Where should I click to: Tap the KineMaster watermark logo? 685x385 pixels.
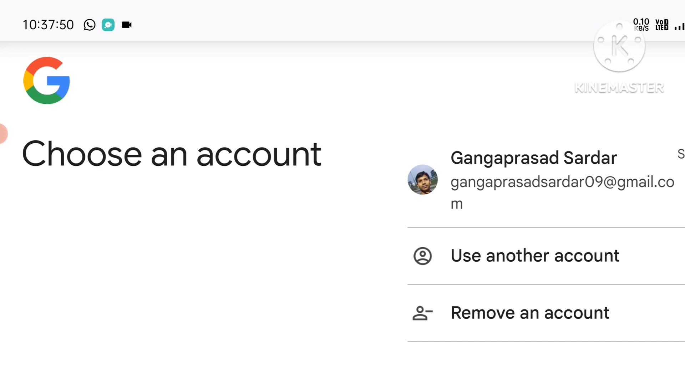pos(619,46)
